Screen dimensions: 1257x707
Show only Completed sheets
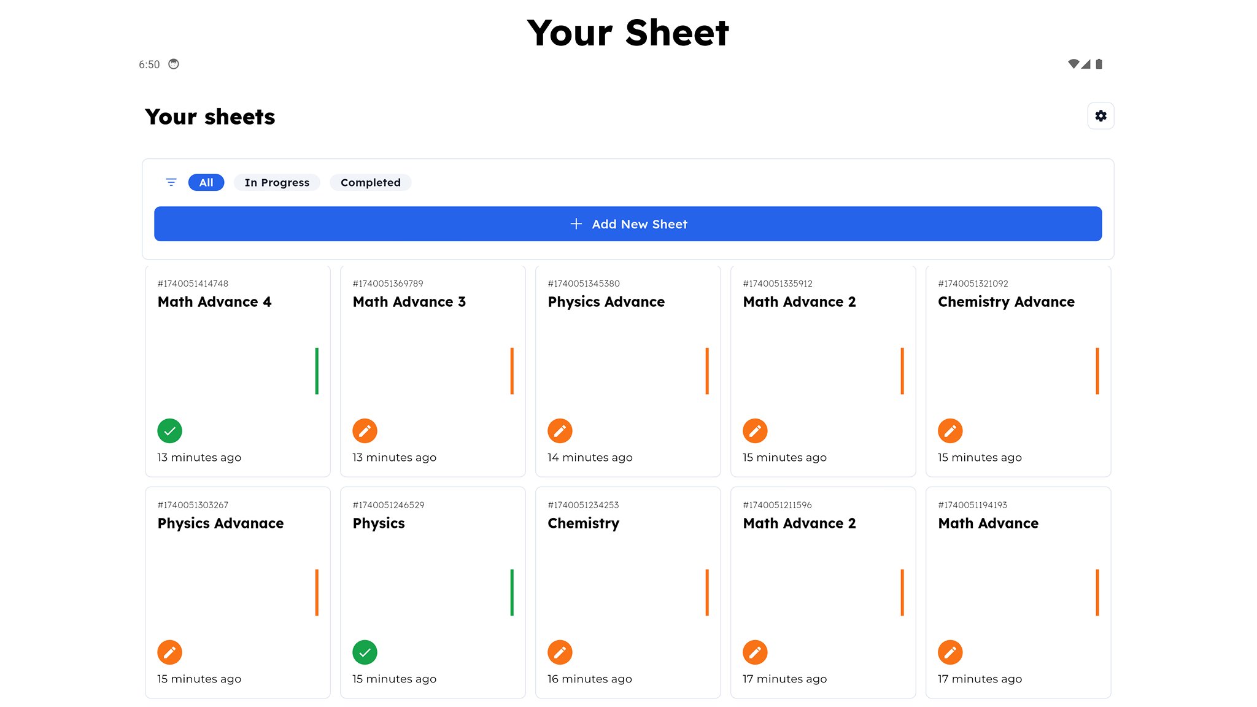coord(370,182)
